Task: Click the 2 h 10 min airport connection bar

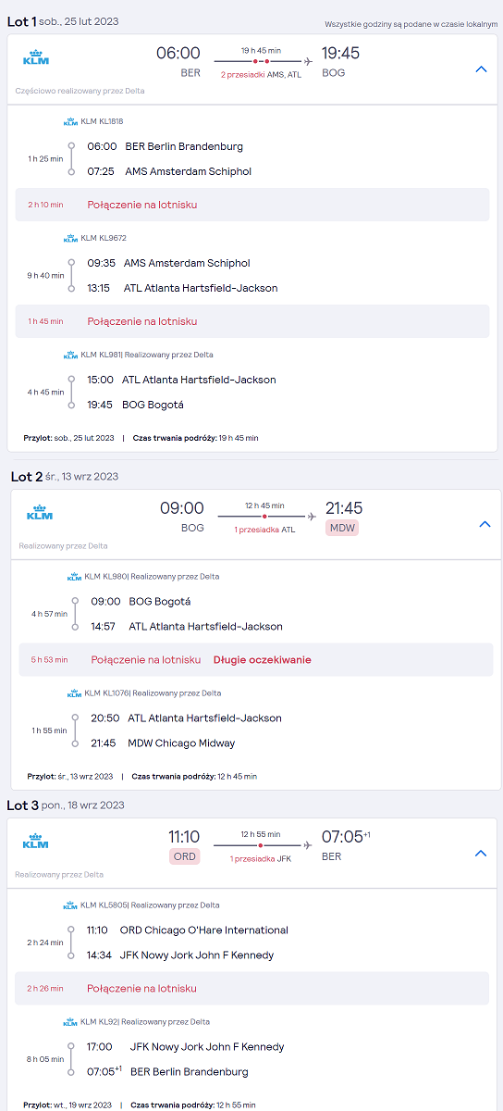Action: pos(252,205)
